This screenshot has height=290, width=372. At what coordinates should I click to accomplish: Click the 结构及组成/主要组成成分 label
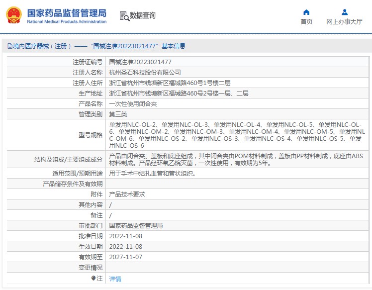(x=68, y=160)
